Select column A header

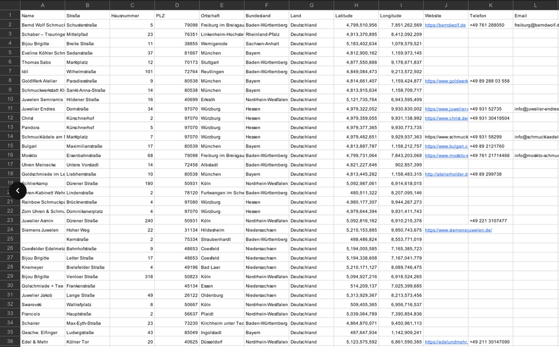[43, 5]
